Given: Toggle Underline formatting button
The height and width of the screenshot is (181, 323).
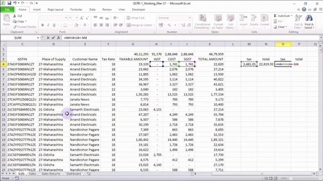Looking at the screenshot, I should click(54, 25).
